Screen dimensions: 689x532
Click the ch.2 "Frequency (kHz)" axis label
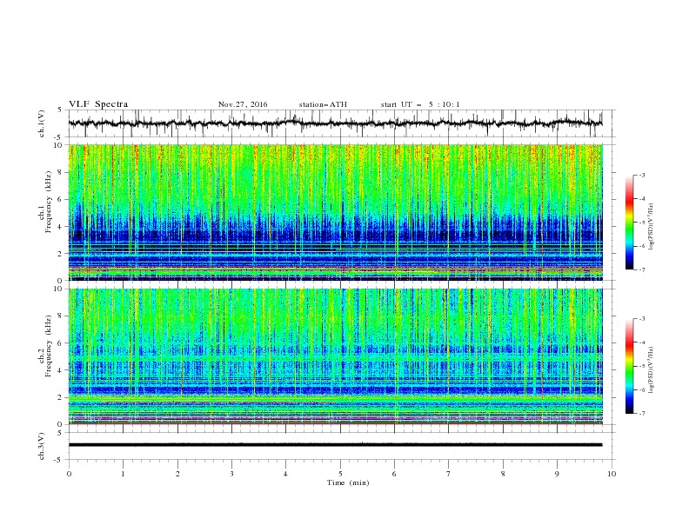point(49,346)
